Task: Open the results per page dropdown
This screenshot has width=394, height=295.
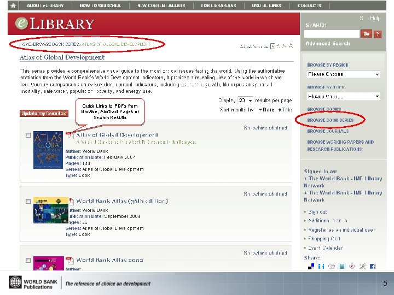Action: click(245, 101)
